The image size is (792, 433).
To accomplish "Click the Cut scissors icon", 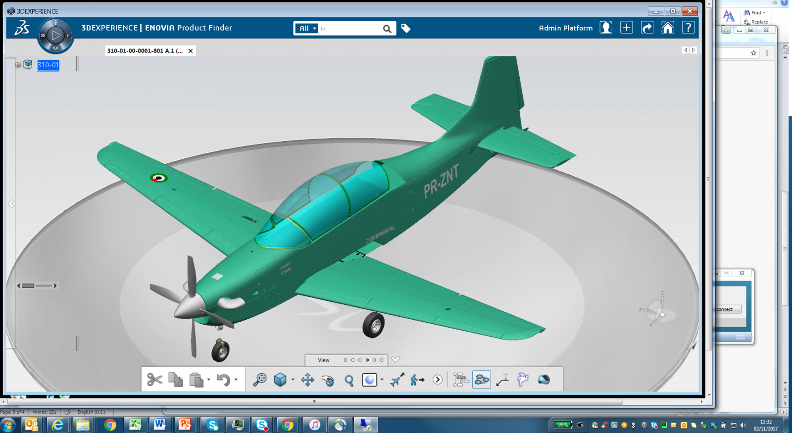I will coord(155,380).
